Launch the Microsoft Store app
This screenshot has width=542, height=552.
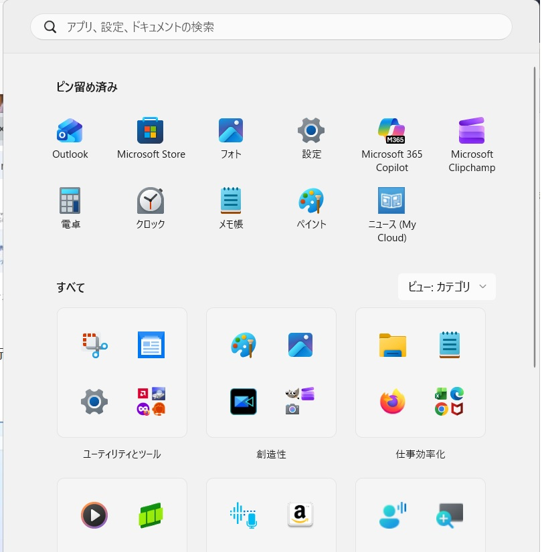point(150,130)
